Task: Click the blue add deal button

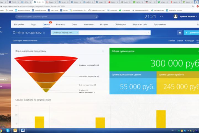Action: point(191,33)
